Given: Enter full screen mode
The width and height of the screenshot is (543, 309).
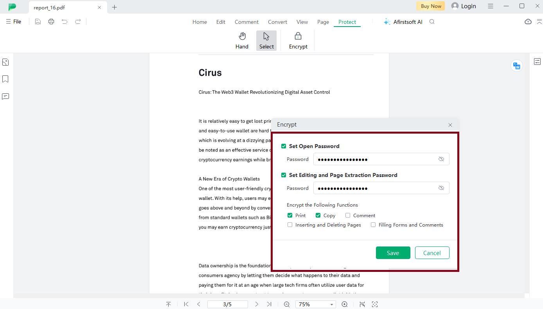Looking at the screenshot, I should click(375, 304).
